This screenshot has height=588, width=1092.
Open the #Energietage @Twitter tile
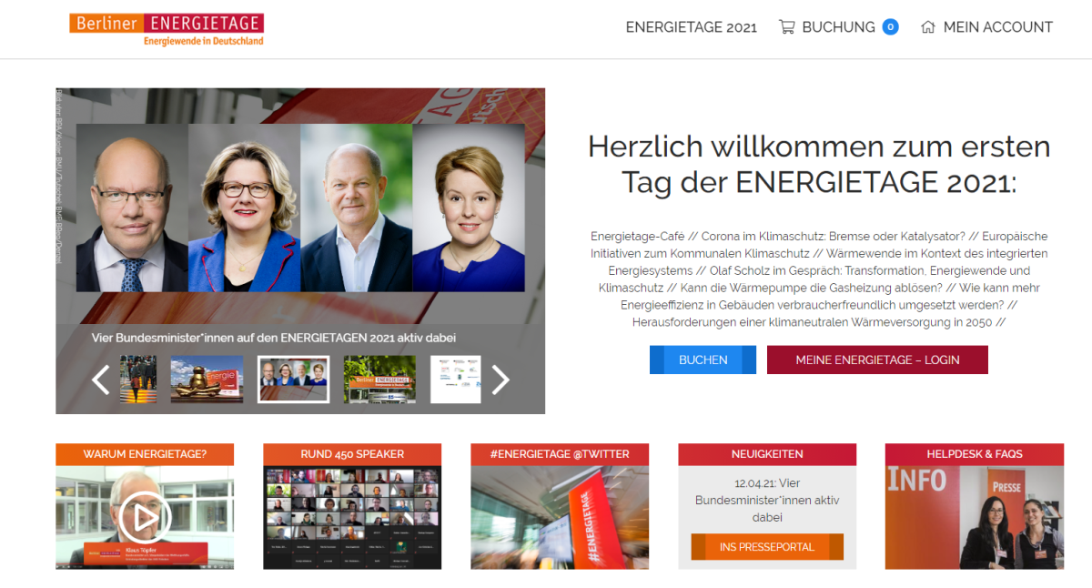click(x=560, y=506)
